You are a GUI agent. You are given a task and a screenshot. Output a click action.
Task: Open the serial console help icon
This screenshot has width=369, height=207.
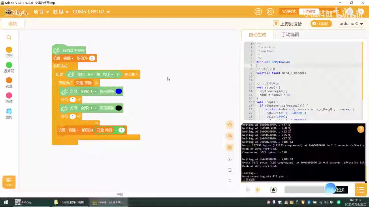360,129
